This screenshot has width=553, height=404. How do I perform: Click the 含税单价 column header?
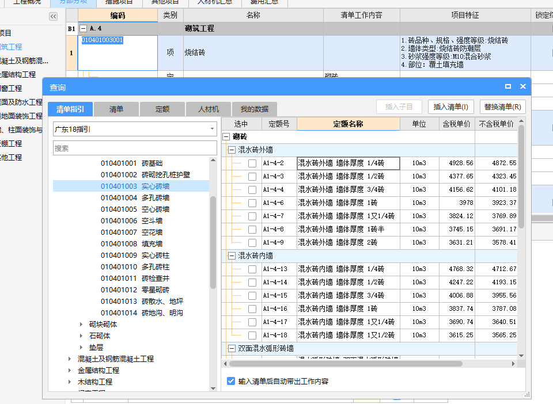(x=457, y=124)
